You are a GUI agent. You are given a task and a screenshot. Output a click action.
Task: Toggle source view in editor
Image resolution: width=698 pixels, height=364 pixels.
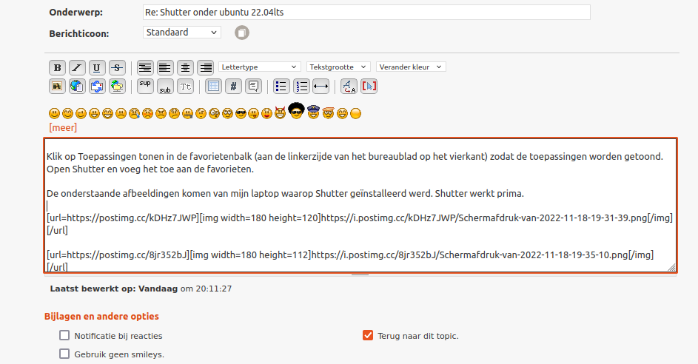369,87
